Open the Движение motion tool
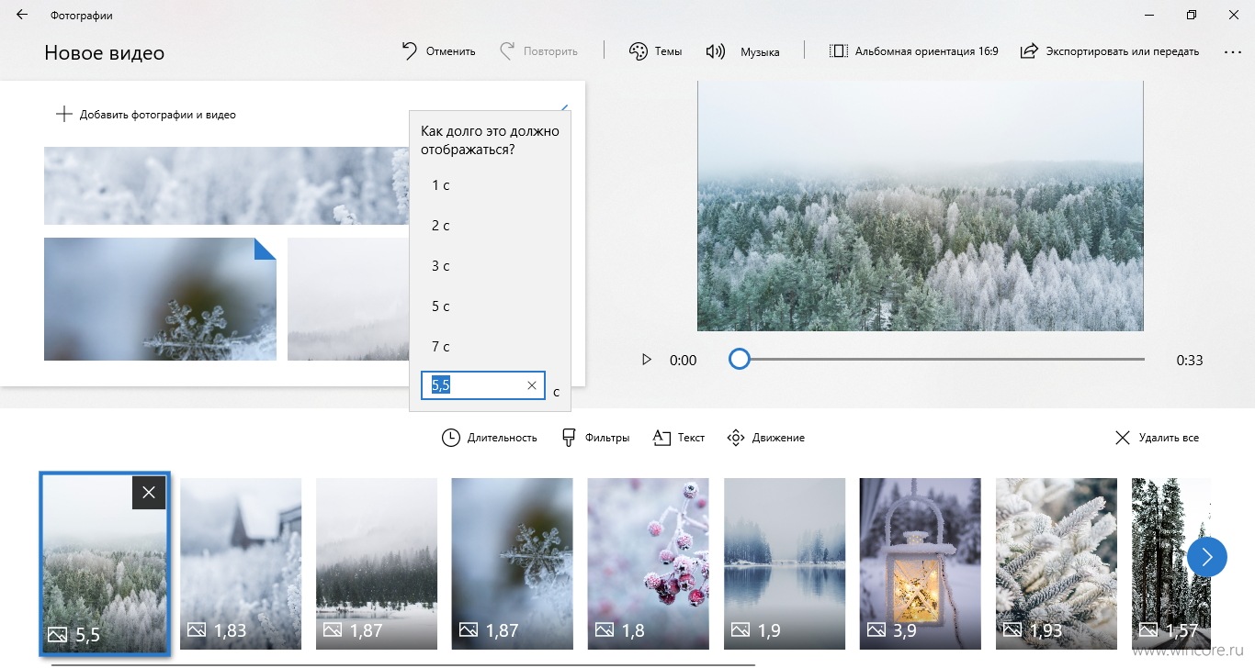 click(765, 438)
